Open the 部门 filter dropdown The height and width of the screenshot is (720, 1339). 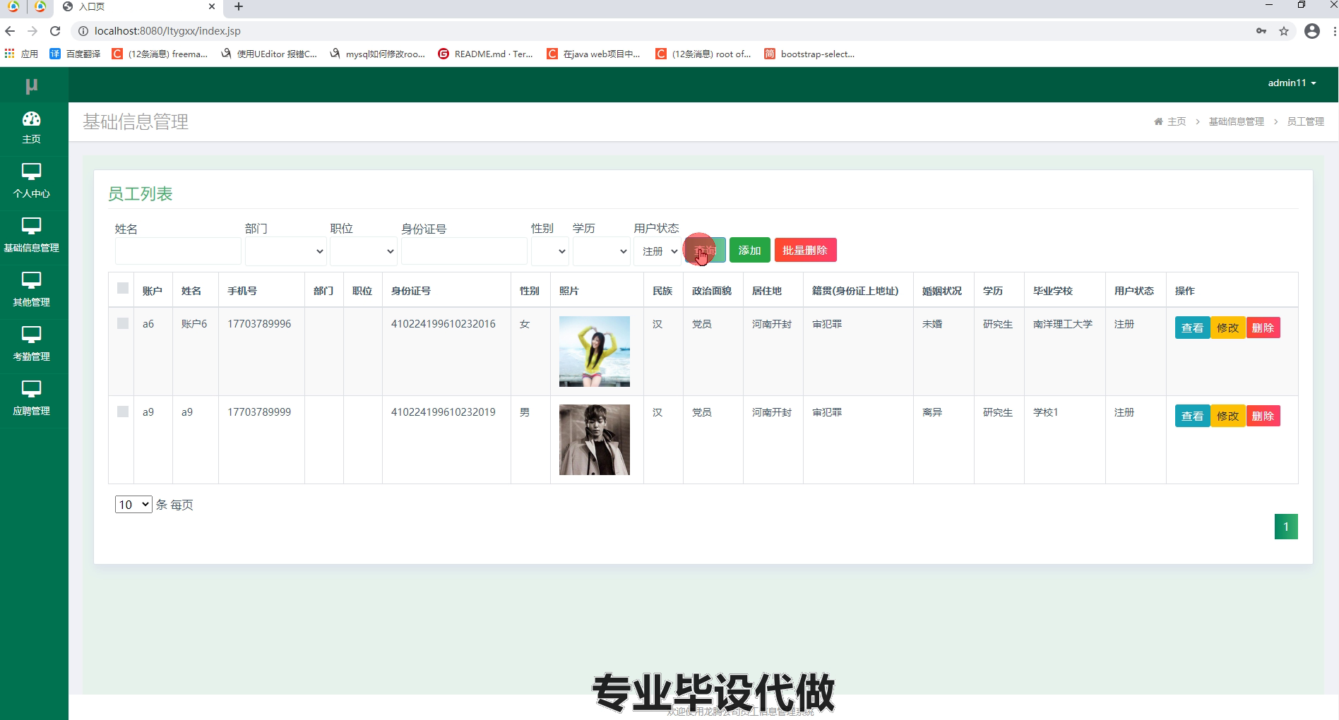click(x=285, y=251)
